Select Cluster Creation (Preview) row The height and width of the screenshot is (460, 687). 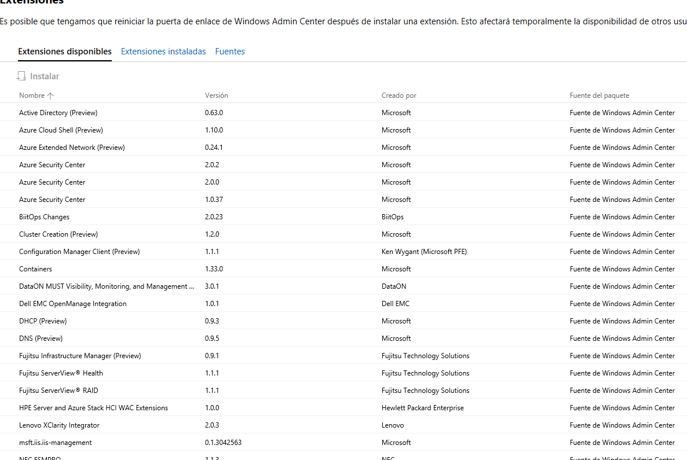59,234
